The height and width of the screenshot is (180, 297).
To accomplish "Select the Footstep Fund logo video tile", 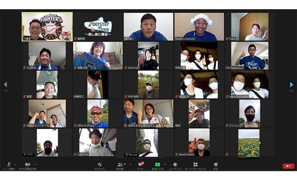I will click(98, 26).
